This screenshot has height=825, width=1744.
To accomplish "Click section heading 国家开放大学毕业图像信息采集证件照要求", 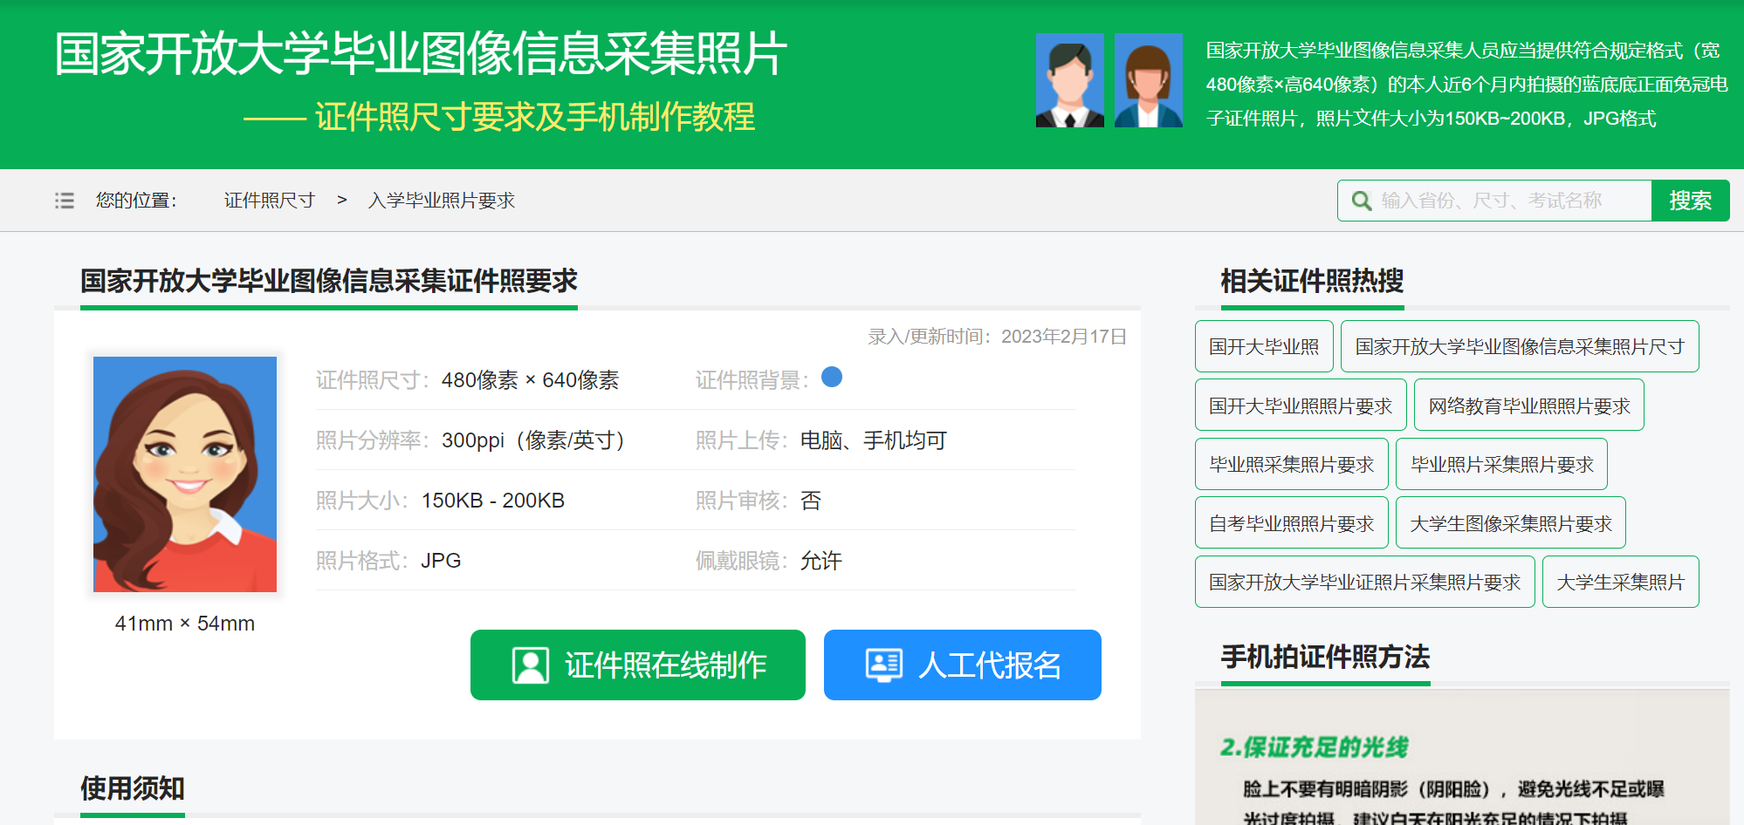I will point(329,281).
